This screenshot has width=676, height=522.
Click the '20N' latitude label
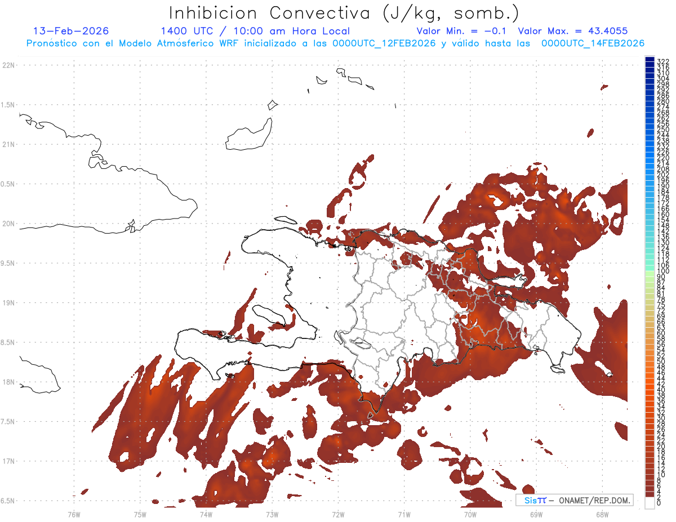tap(8, 224)
